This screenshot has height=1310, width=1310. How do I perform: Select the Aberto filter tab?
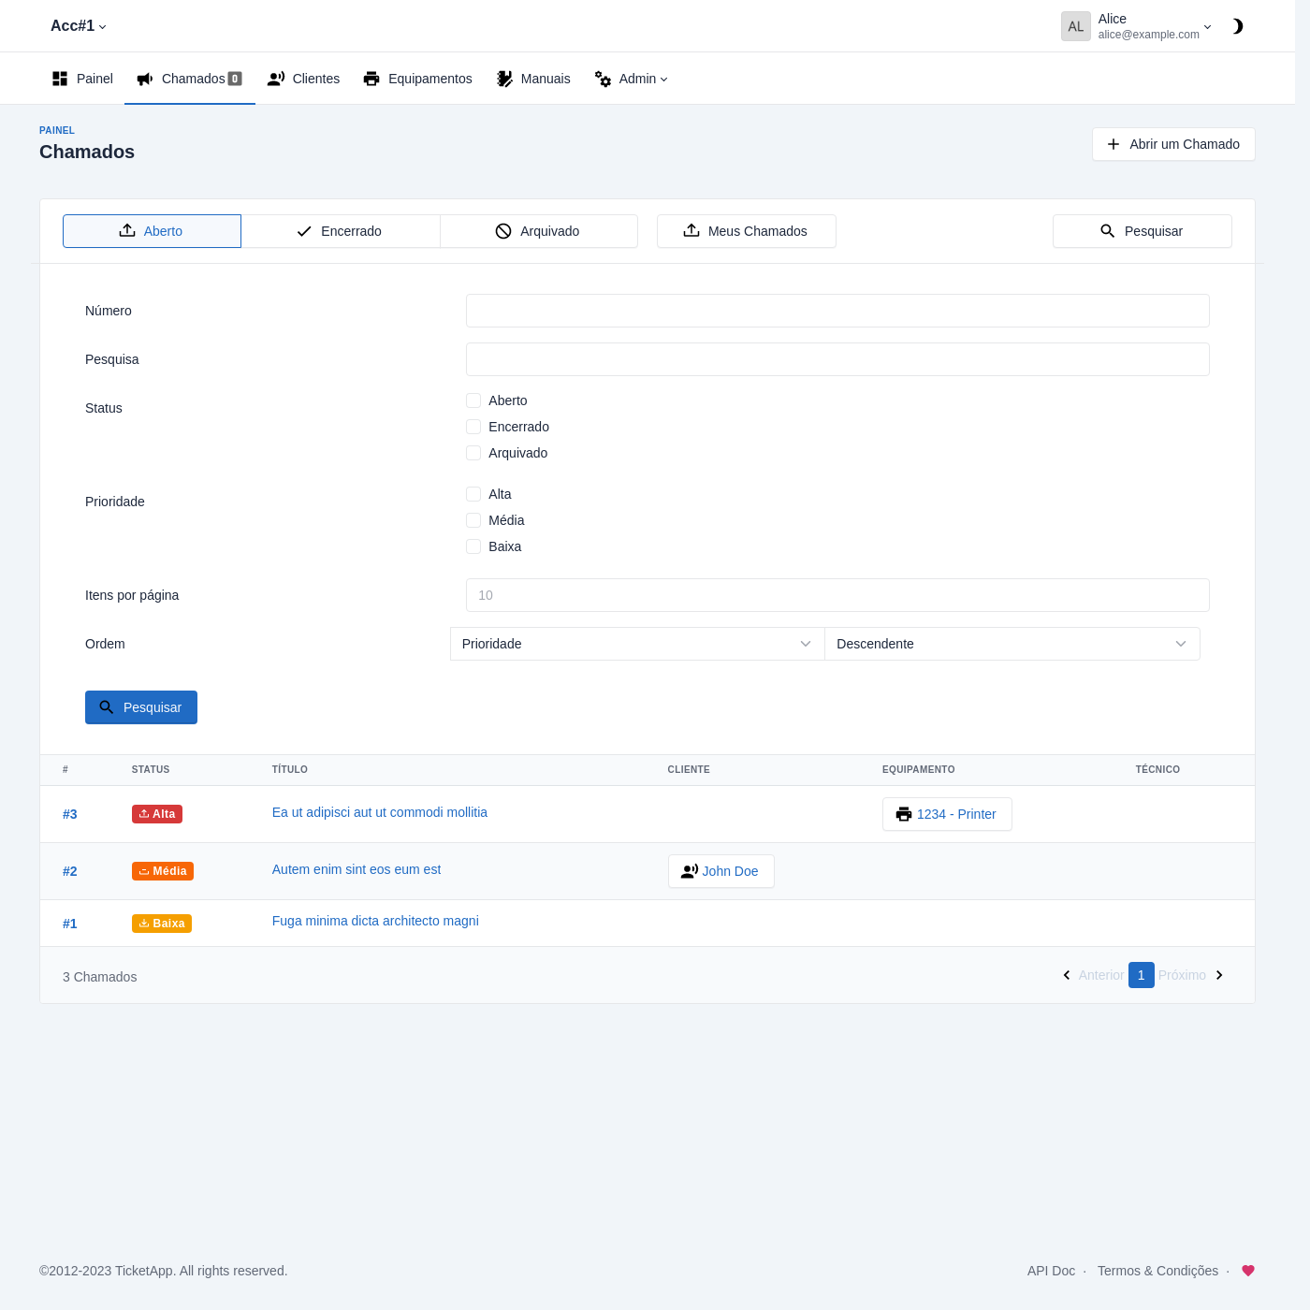point(152,231)
